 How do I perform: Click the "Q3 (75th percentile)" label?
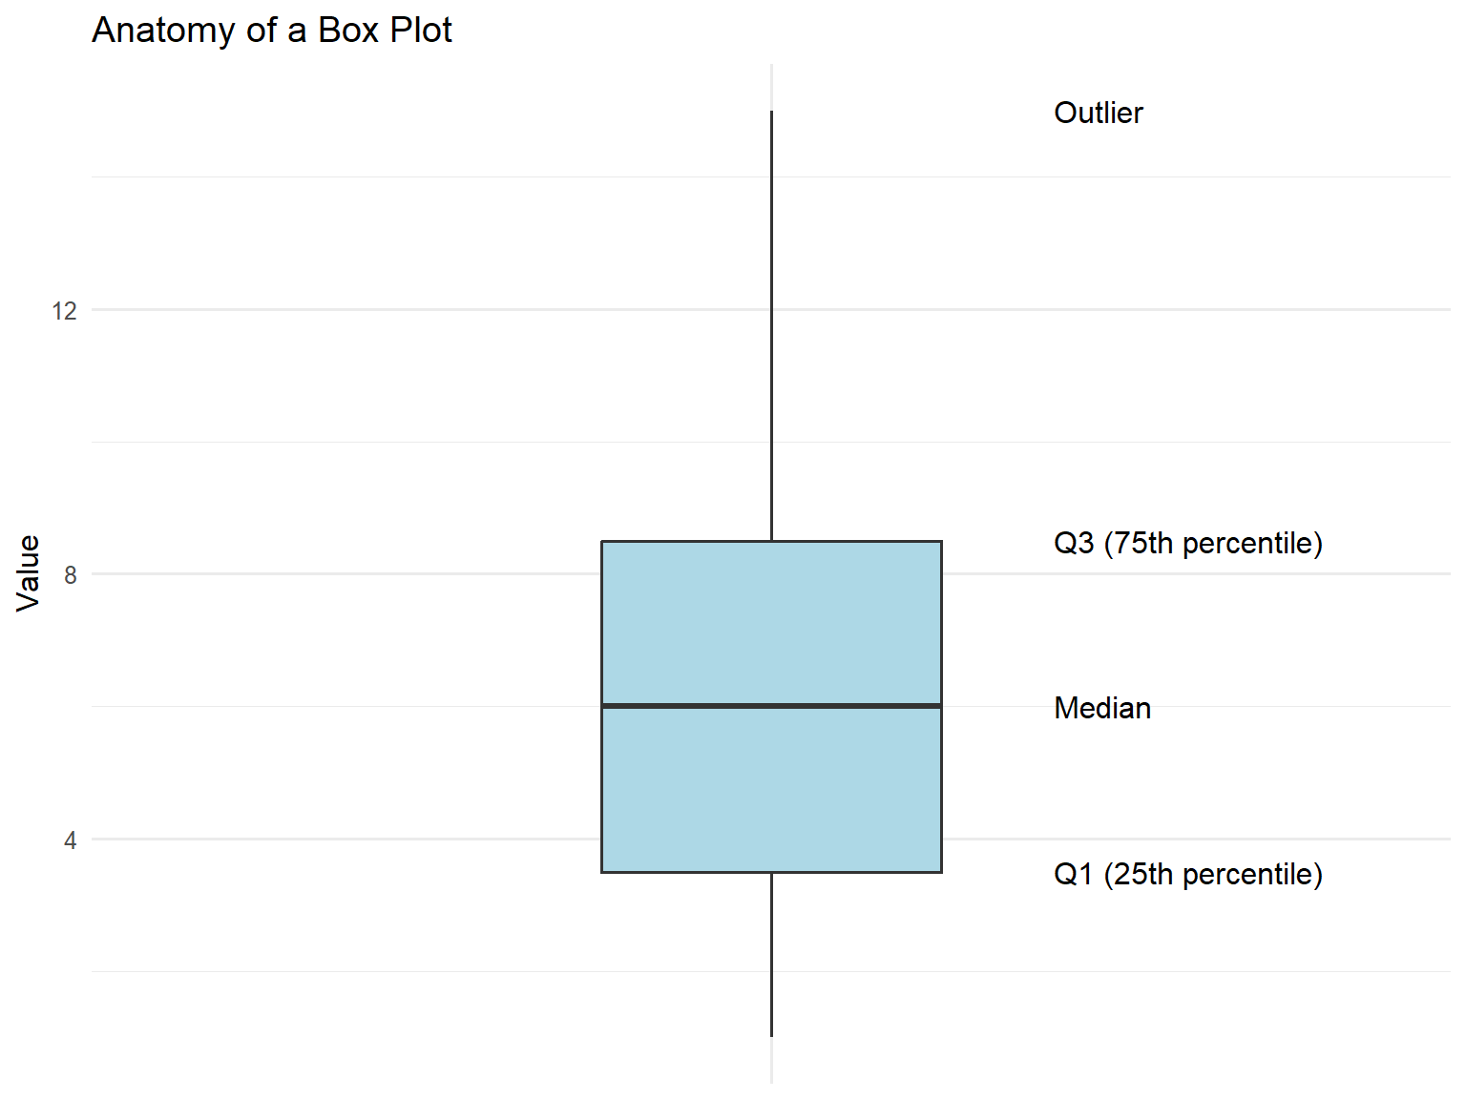tap(1187, 543)
